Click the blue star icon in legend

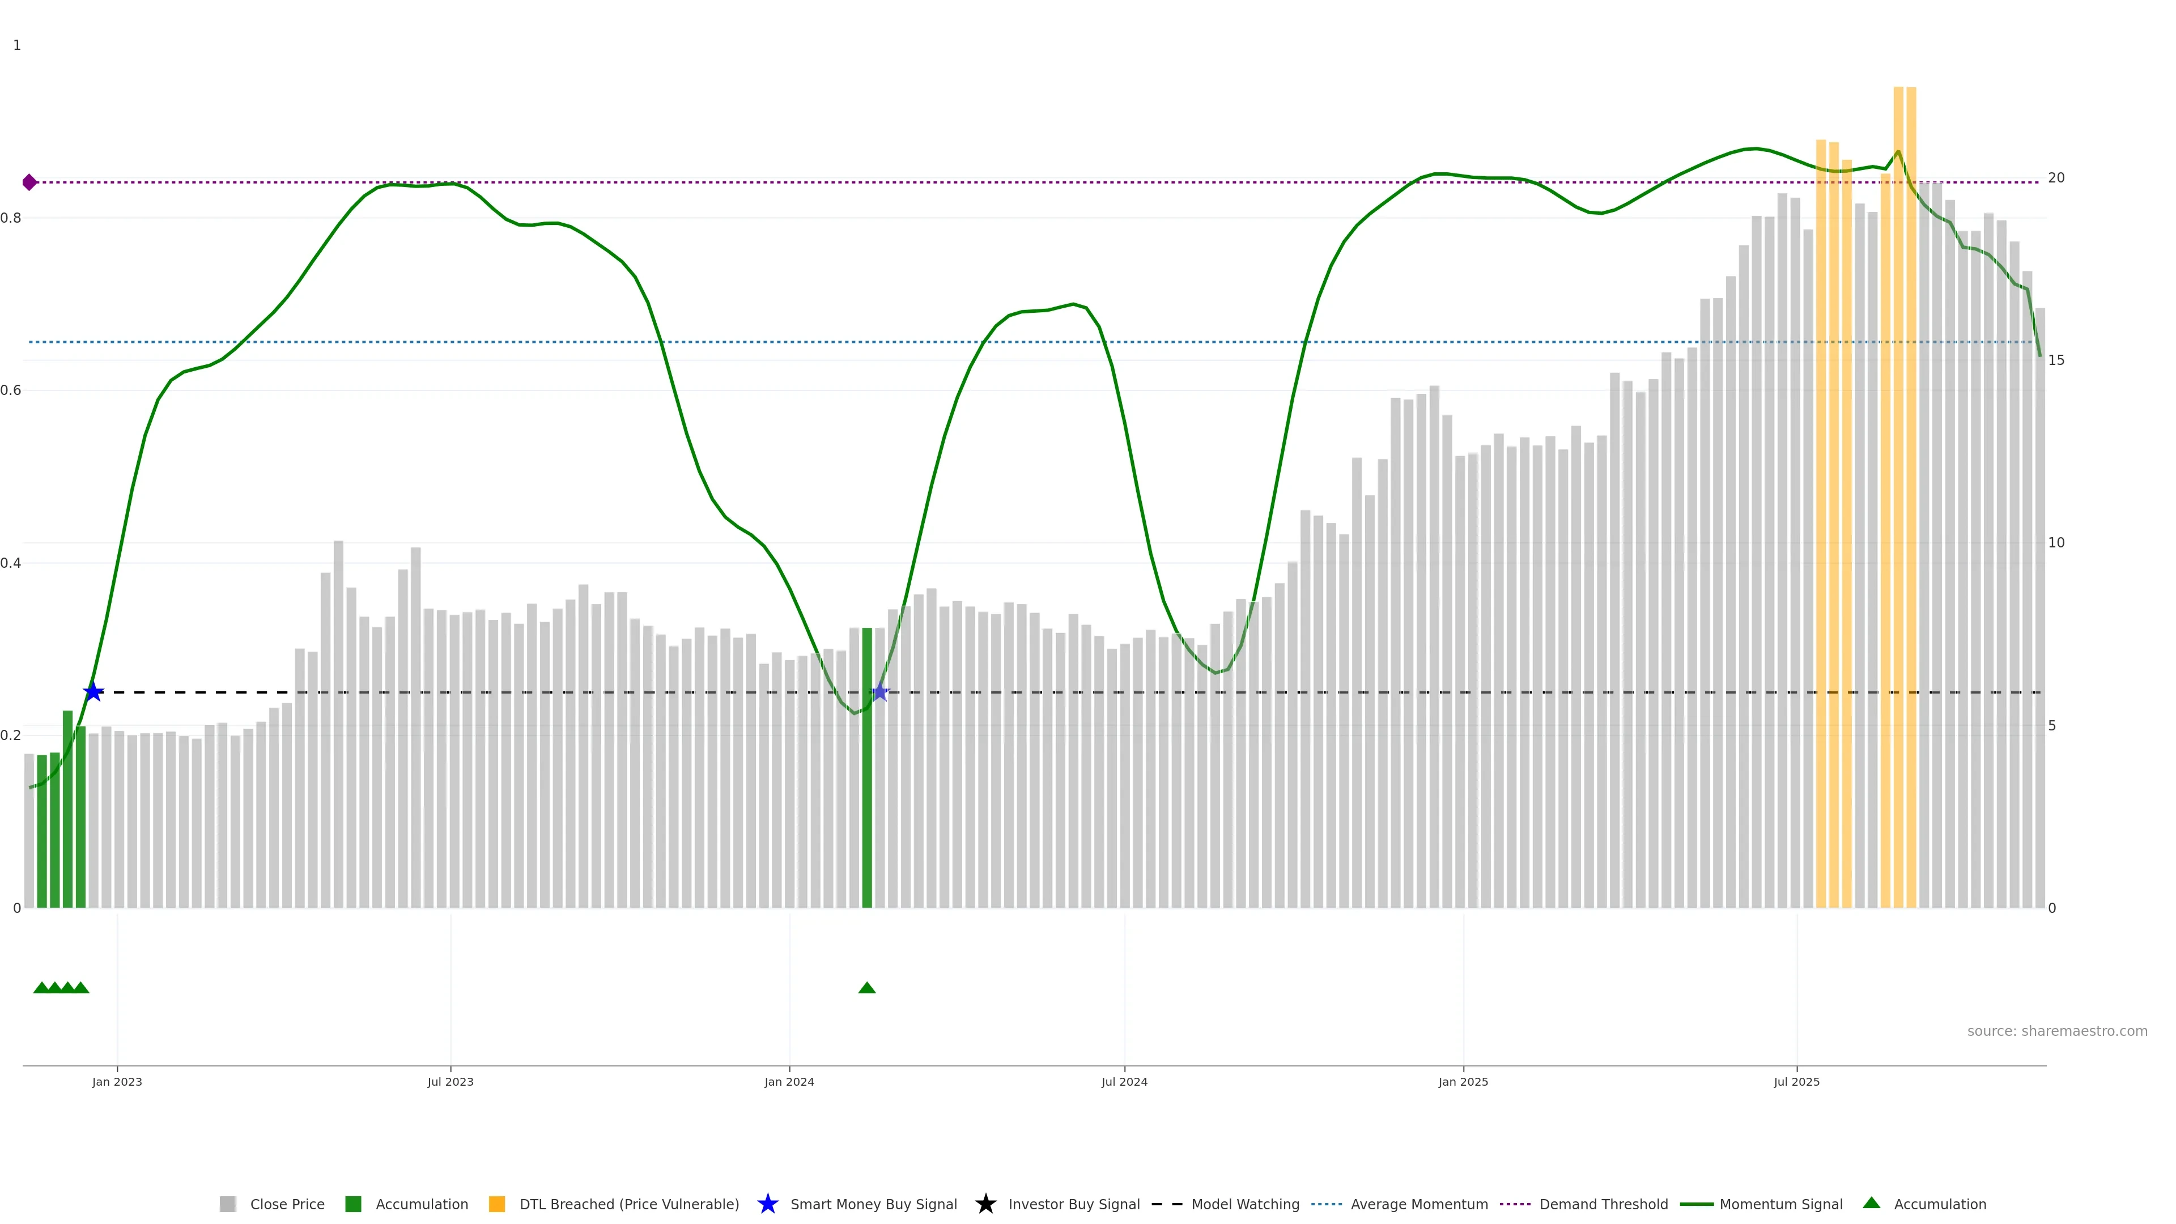click(767, 1204)
